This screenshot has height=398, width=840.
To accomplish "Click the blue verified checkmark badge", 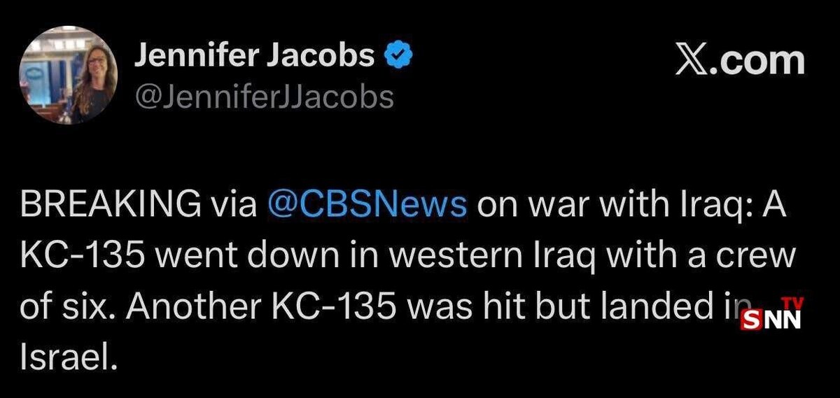I will tap(396, 55).
